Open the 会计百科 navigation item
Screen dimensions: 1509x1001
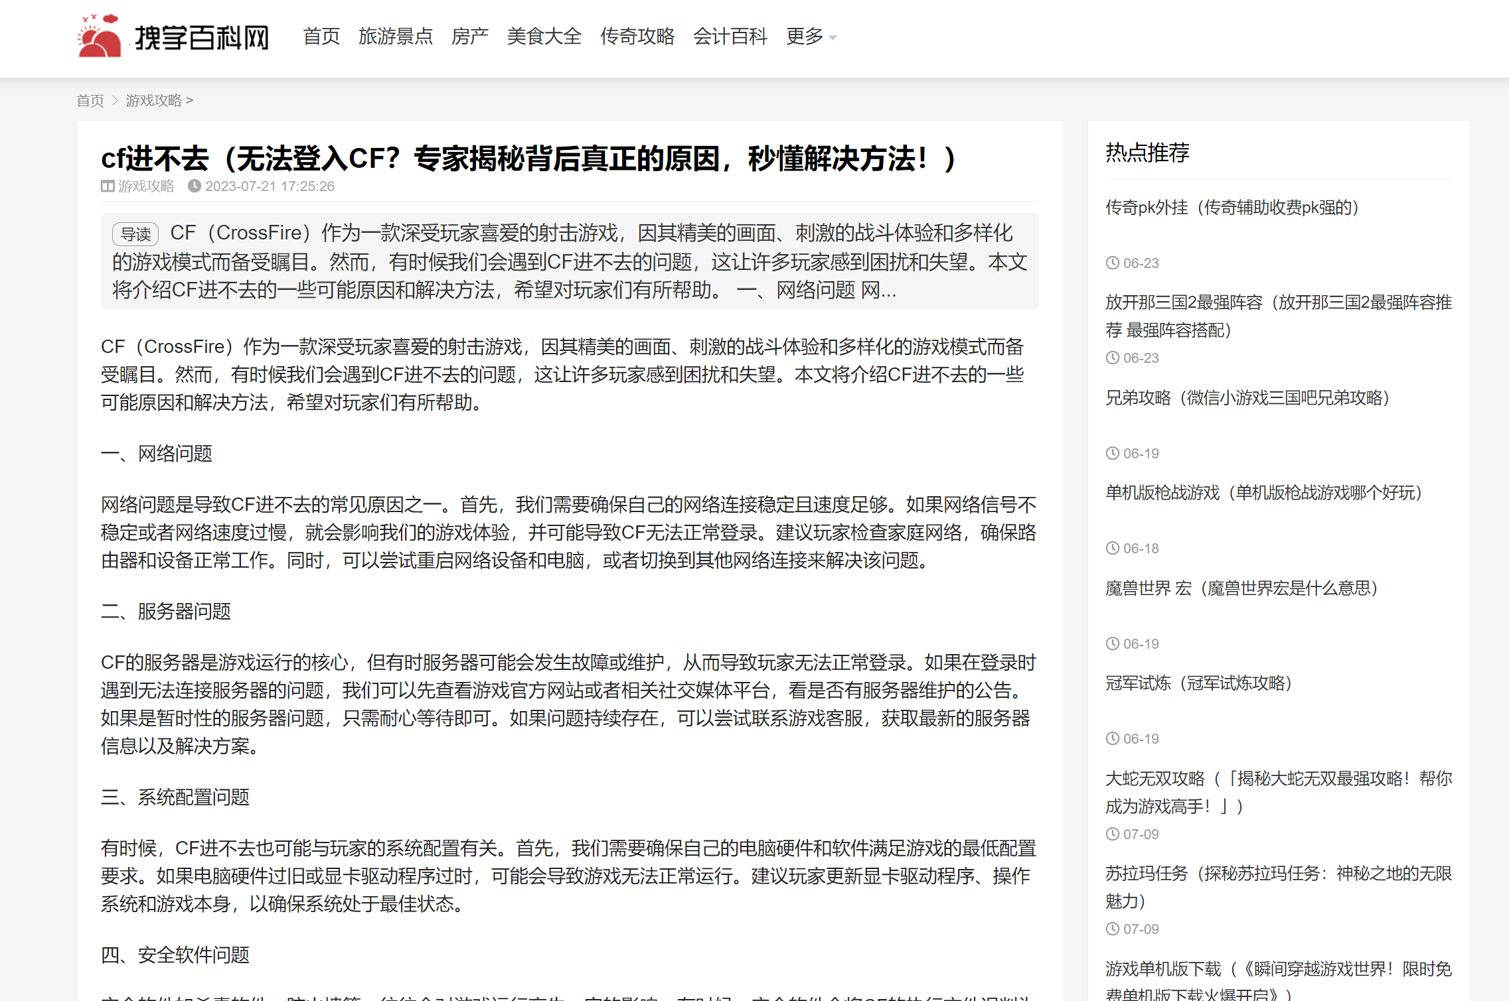730,36
